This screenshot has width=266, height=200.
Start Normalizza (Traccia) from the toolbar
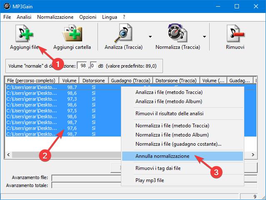click(x=178, y=33)
